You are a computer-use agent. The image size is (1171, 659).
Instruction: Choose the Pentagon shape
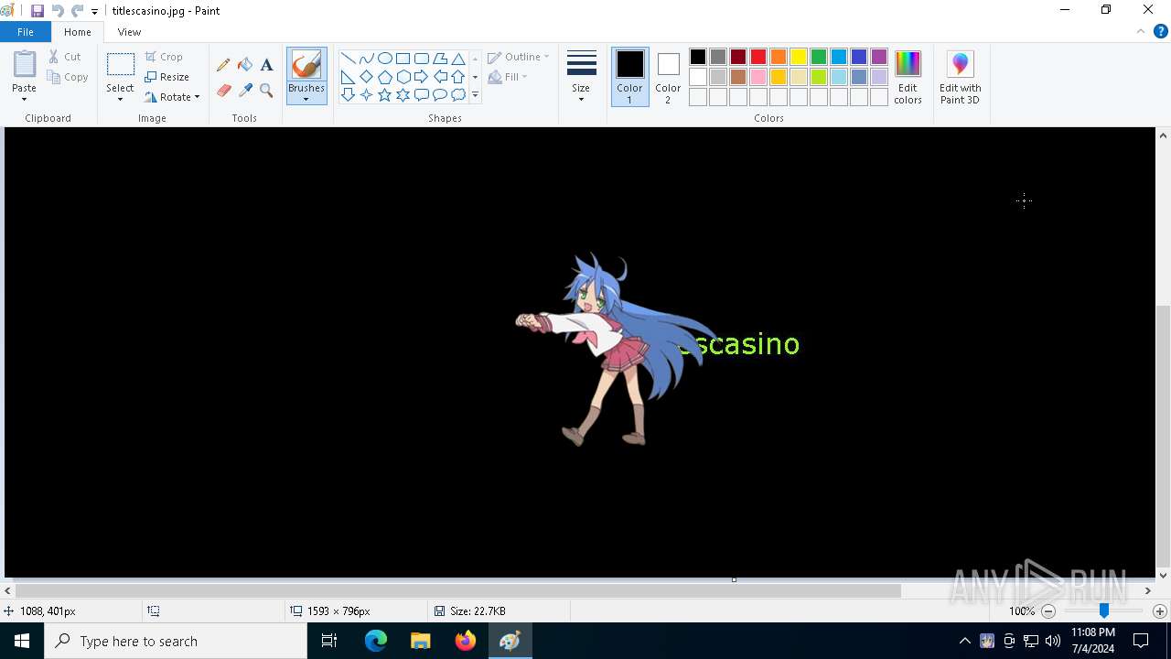tap(385, 77)
